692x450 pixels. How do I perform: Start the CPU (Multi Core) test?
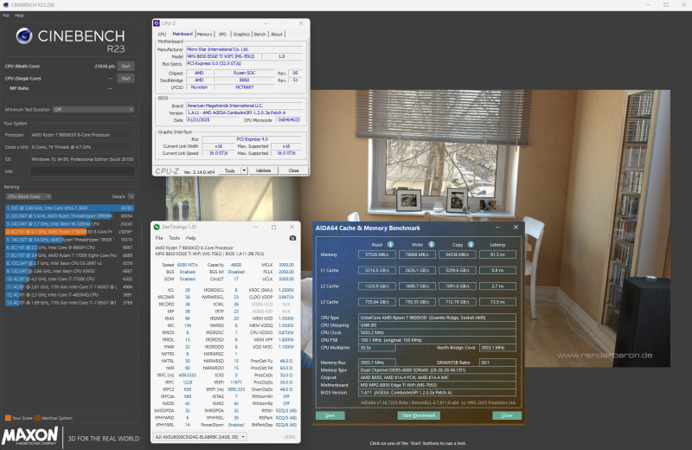click(x=125, y=67)
